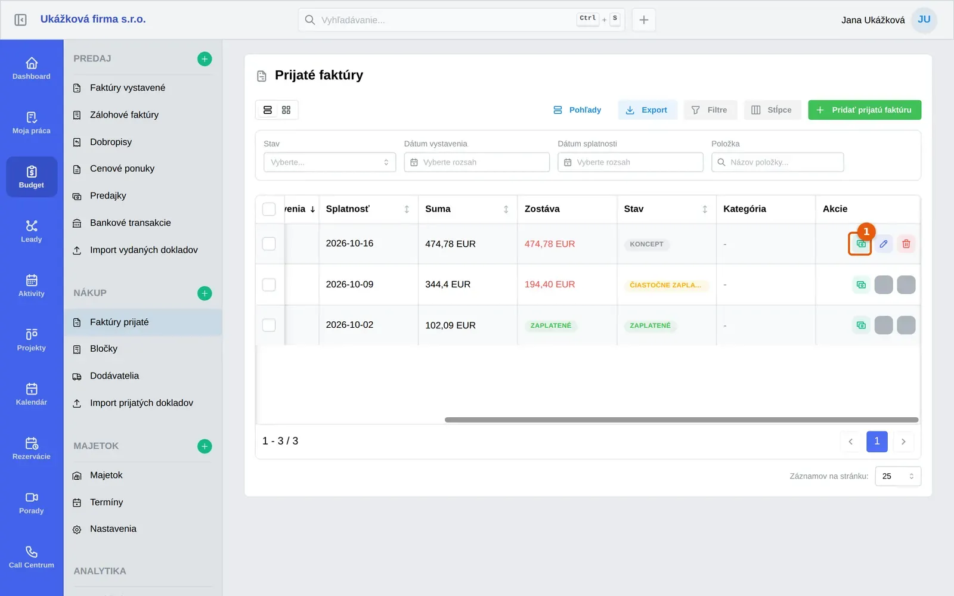
Task: Click the horizontal table scrollbar
Action: [x=682, y=420]
